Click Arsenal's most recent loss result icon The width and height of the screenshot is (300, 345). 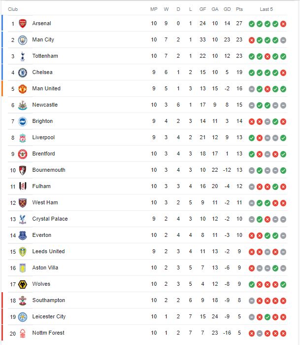coord(283,24)
